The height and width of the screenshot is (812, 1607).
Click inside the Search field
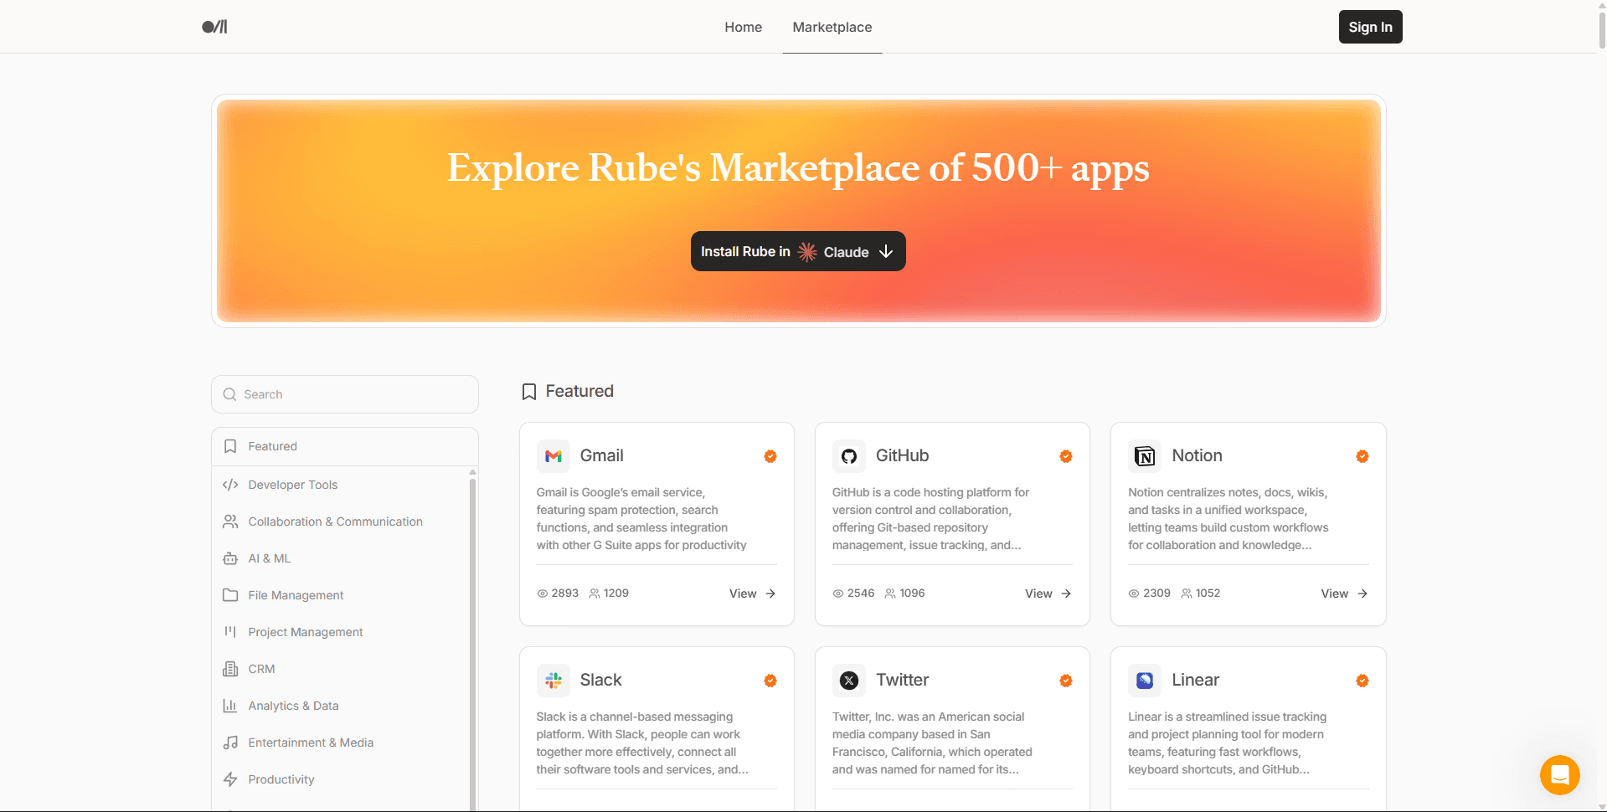344,393
